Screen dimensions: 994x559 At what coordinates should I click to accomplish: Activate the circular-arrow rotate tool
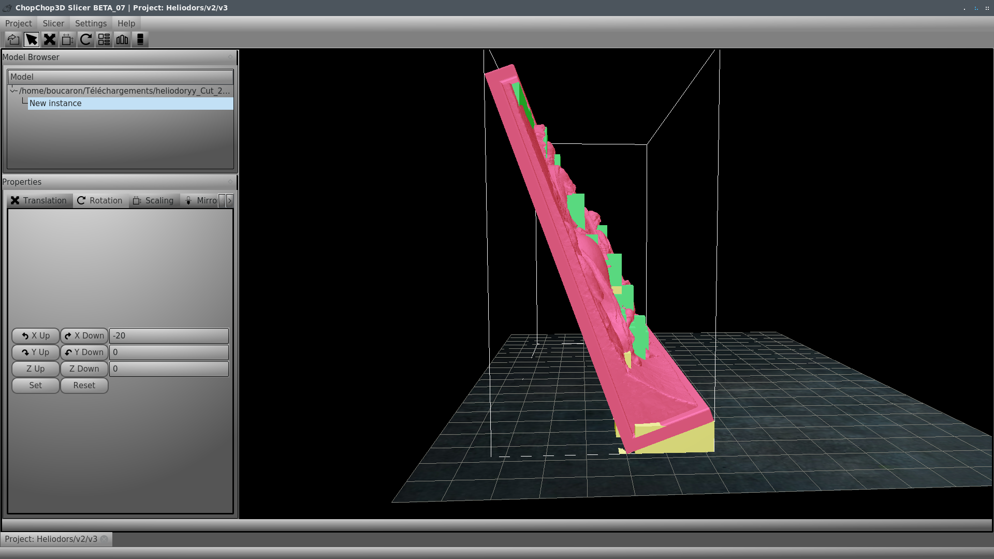point(86,39)
